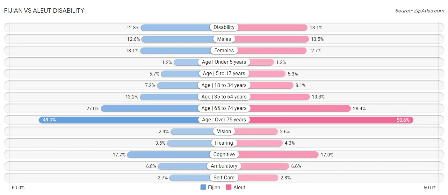448x195 pixels.
Task: Click the pink Aleut legend swatch
Action: (x=228, y=187)
